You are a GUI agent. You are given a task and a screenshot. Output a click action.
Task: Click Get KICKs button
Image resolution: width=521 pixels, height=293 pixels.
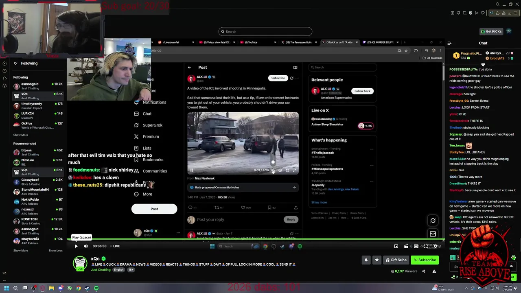491,31
